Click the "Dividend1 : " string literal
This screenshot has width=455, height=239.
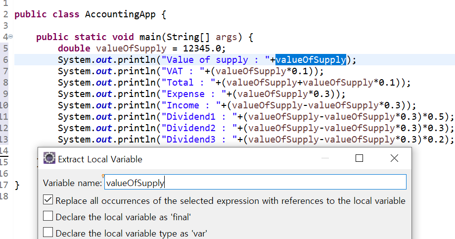(x=200, y=116)
